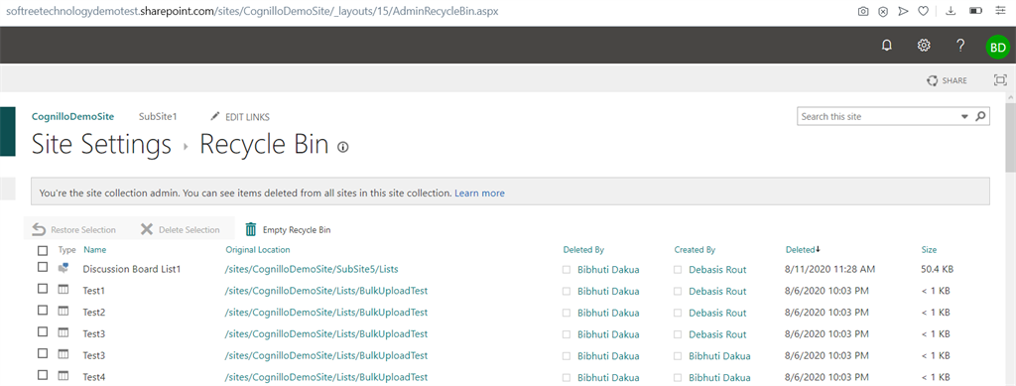Check the Discussion Board List1 row checkbox
The width and height of the screenshot is (1016, 386).
(43, 267)
